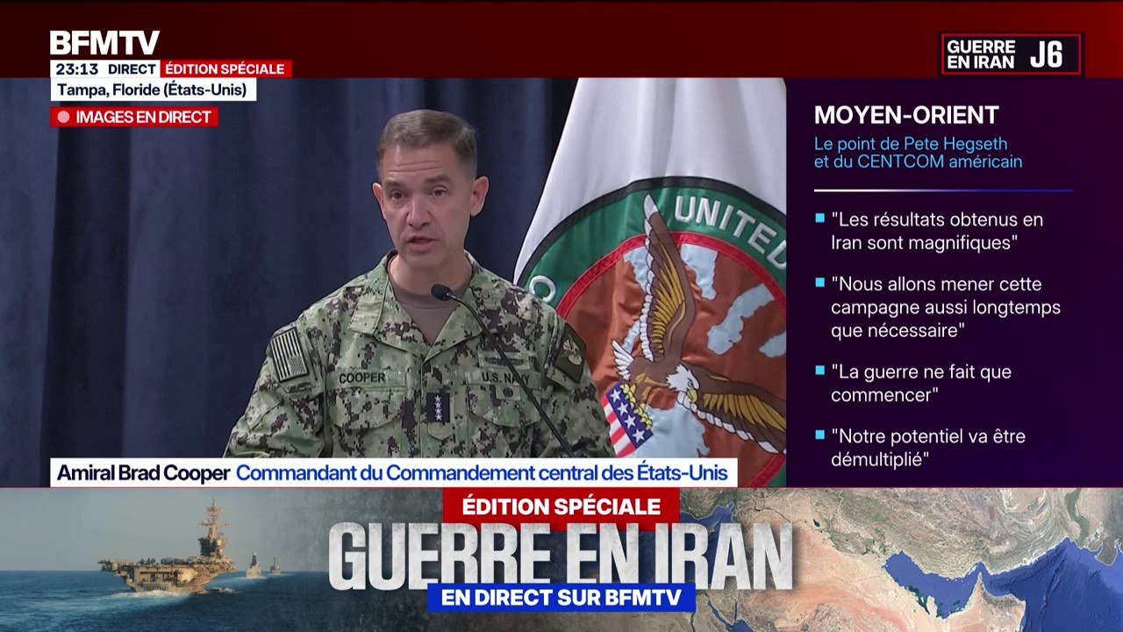Click the GUERRE EN IRAN J6 badge

(1011, 54)
